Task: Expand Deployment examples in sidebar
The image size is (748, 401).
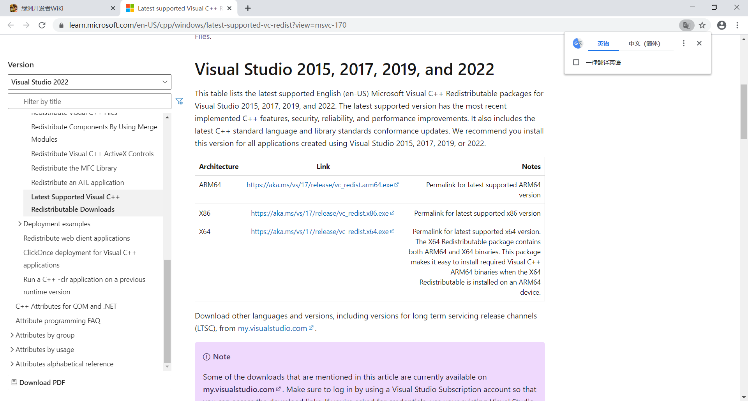Action: pyautogui.click(x=19, y=224)
